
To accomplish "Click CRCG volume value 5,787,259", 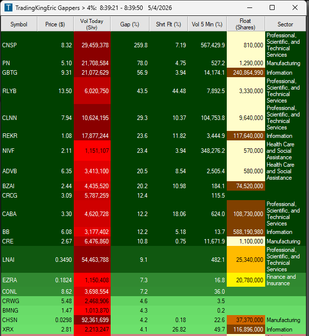I will coord(92,195).
